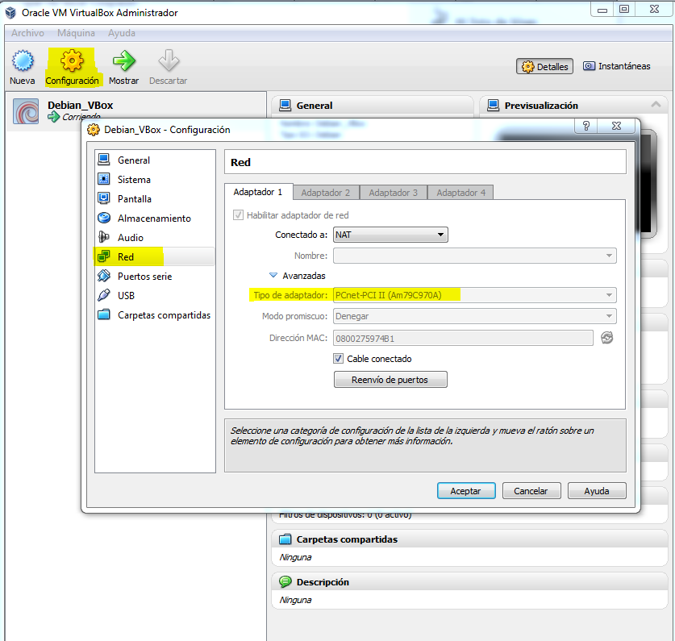Click the VirtualBox title bar cube icon

click(x=10, y=13)
